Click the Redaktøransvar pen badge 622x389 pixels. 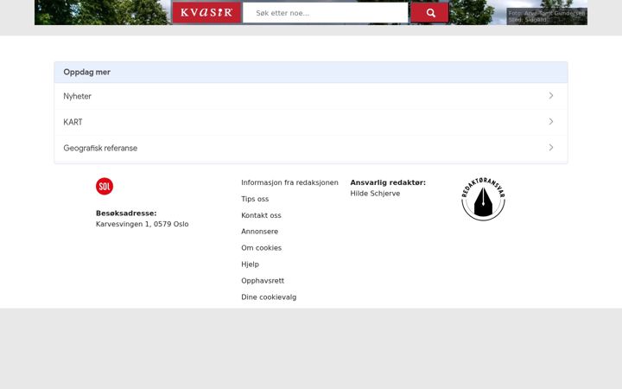483,199
